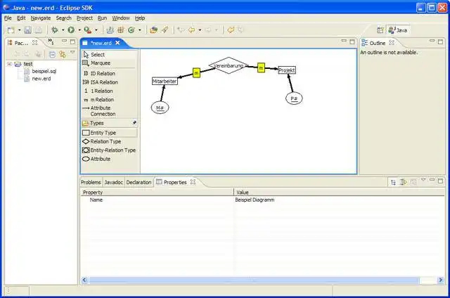Open the Run dropdown arrow

79,30
